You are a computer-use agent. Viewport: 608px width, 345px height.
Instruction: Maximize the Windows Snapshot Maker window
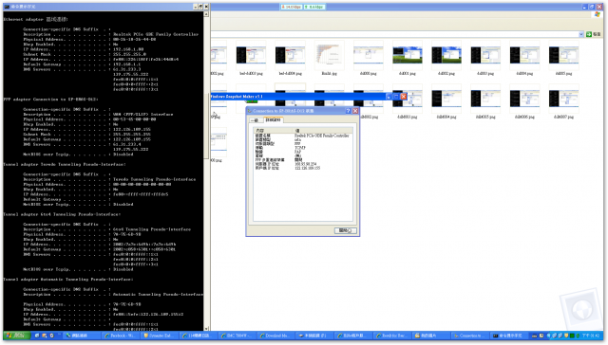click(396, 97)
